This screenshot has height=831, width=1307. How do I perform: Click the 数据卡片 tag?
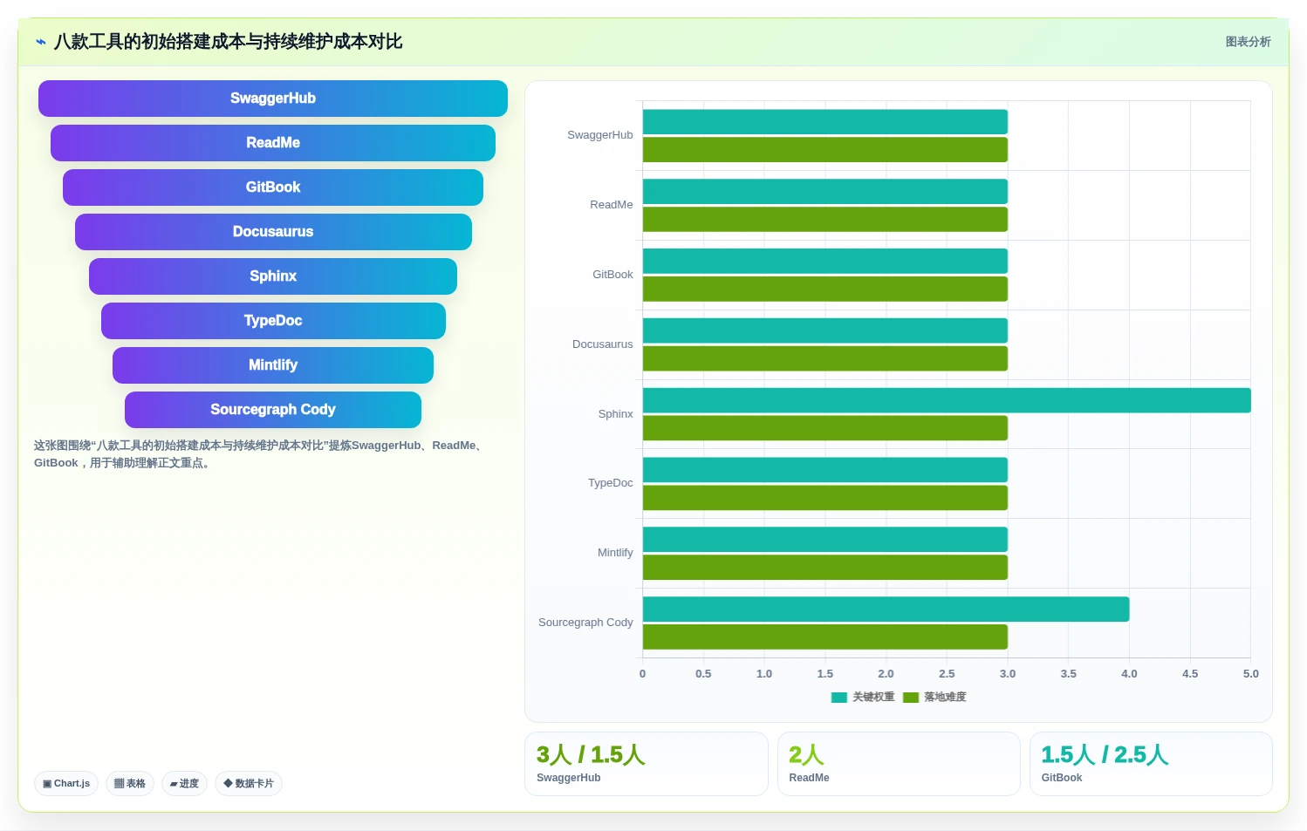[x=249, y=783]
